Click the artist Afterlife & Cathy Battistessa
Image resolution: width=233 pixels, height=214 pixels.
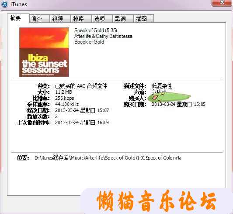(x=104, y=36)
